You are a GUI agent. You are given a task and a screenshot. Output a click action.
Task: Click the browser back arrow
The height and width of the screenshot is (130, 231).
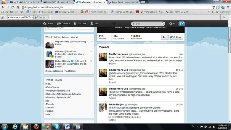point(3,7)
